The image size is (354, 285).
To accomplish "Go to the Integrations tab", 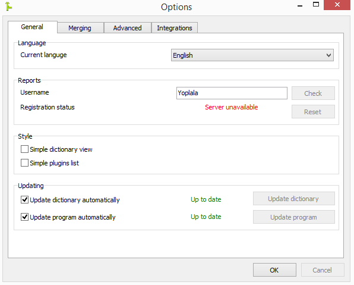I will point(175,28).
